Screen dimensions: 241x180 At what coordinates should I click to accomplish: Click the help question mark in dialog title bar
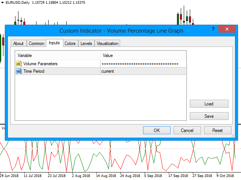coord(213,29)
